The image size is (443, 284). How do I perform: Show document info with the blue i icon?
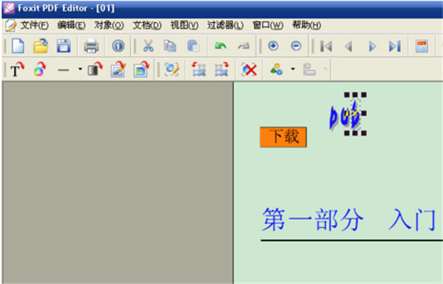point(118,46)
